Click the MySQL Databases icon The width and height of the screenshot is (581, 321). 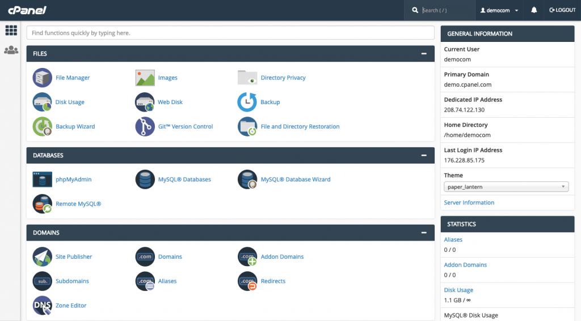pos(145,179)
